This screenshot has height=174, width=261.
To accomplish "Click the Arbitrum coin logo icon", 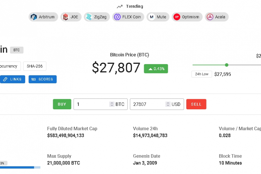I will [x=34, y=17].
